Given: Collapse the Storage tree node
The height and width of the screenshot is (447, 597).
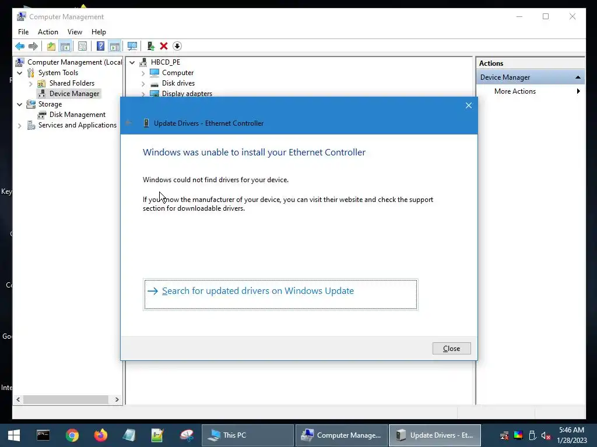Looking at the screenshot, I should (19, 104).
